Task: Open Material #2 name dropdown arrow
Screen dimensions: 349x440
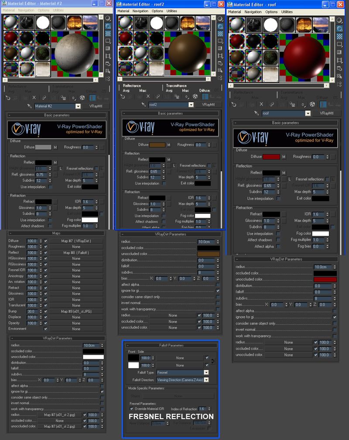Action: click(x=78, y=106)
